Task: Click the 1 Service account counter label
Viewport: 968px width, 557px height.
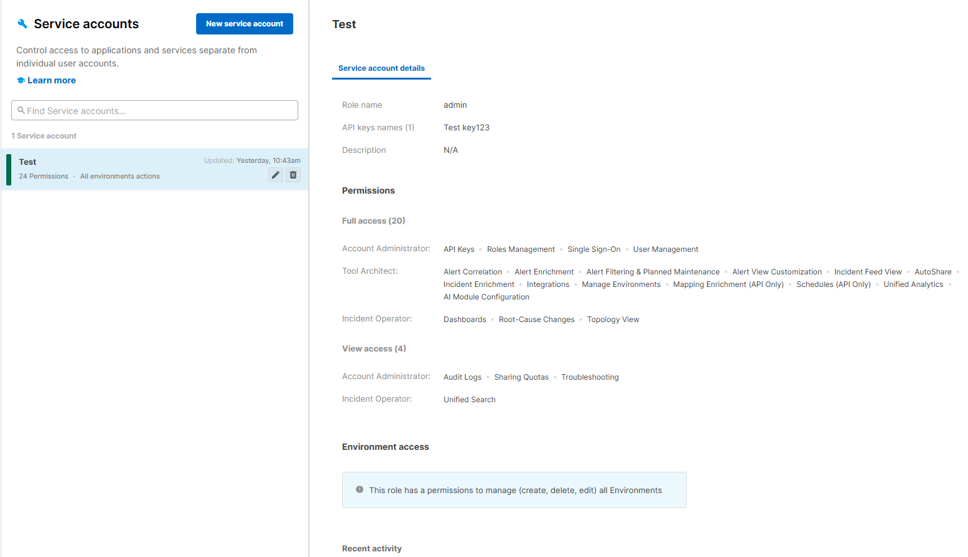Action: click(x=43, y=135)
